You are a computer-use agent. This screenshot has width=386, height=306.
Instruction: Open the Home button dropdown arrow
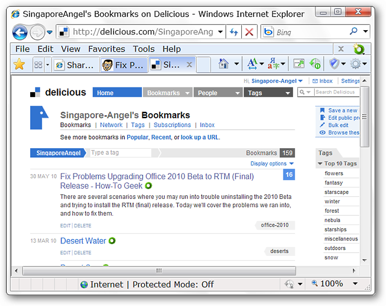[x=236, y=64]
